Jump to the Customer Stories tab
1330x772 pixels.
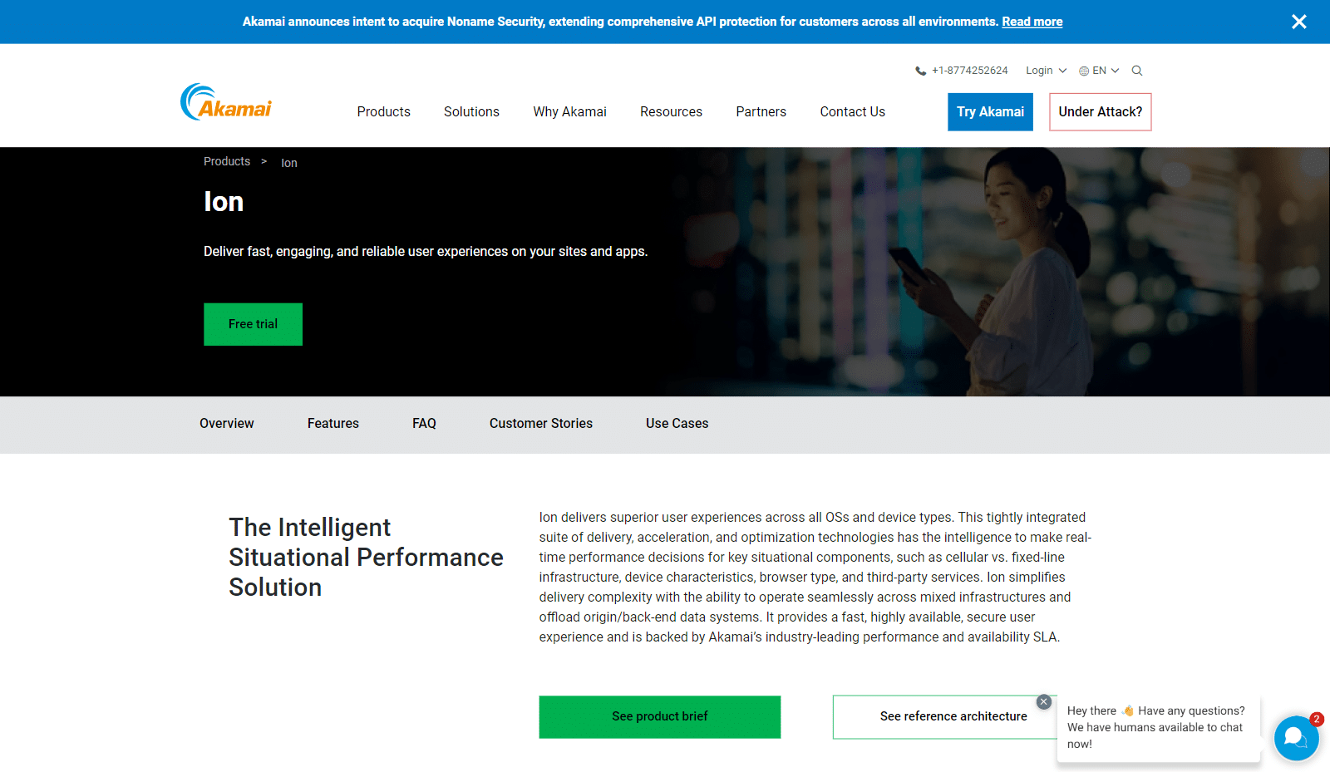pyautogui.click(x=540, y=424)
